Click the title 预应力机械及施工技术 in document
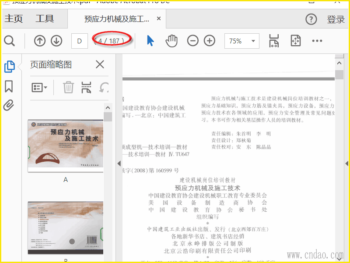Screen dimensions: 350x263 click(207, 188)
